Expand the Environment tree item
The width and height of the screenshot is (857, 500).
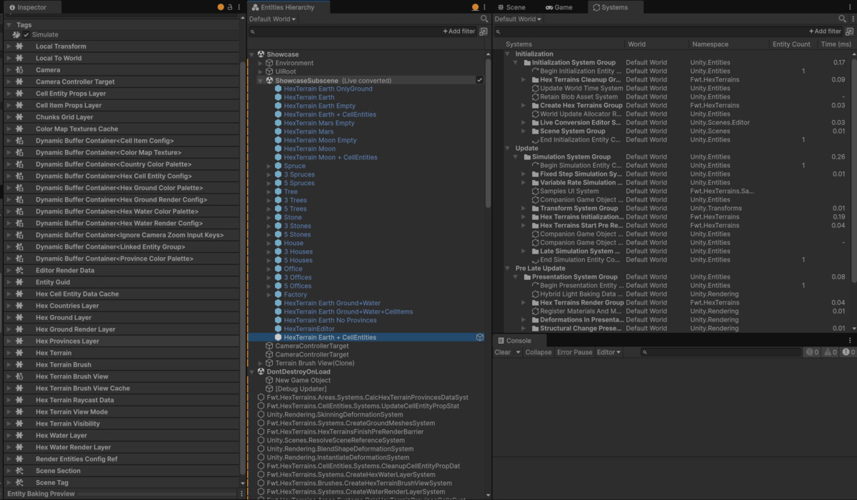261,63
